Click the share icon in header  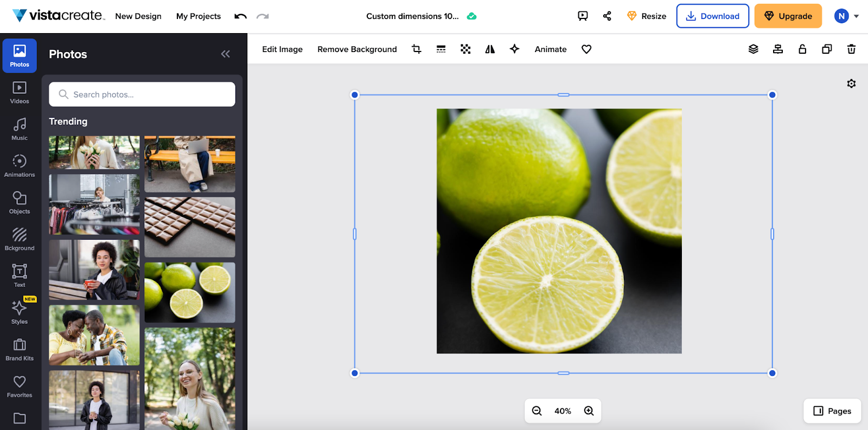pos(607,16)
